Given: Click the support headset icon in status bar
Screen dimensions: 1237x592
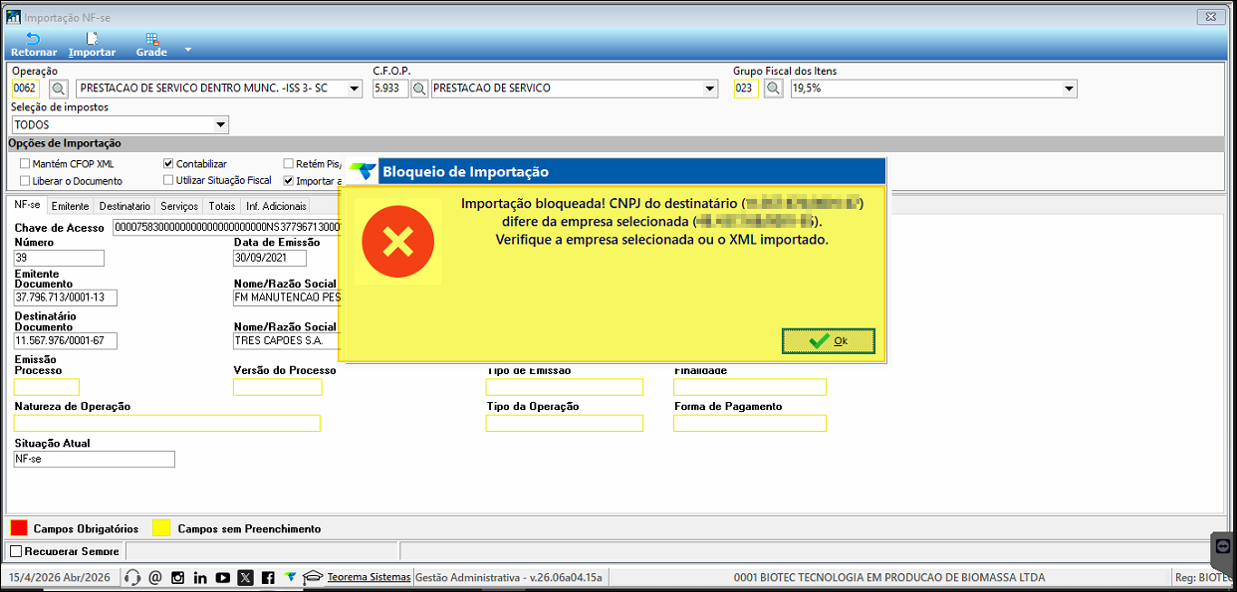Looking at the screenshot, I should (x=132, y=577).
